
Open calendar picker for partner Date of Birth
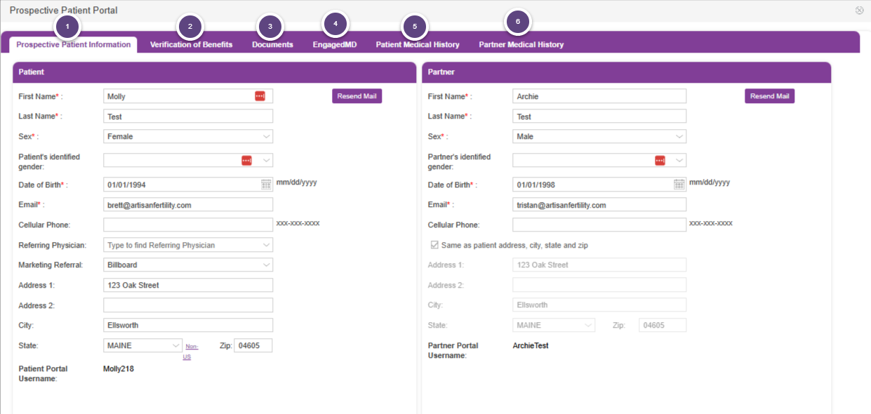click(679, 185)
